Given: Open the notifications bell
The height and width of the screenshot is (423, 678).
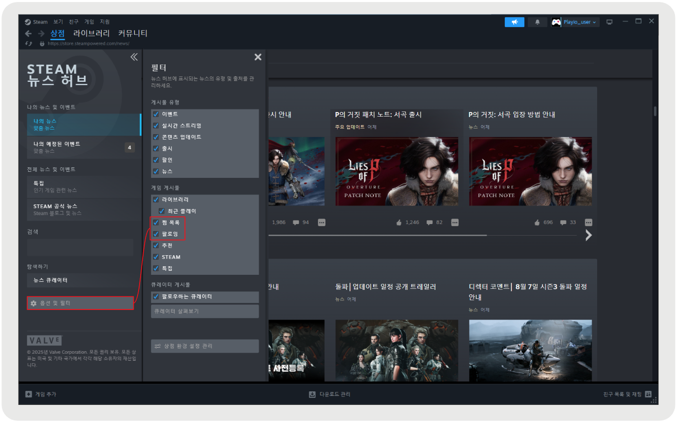Looking at the screenshot, I should [x=537, y=22].
